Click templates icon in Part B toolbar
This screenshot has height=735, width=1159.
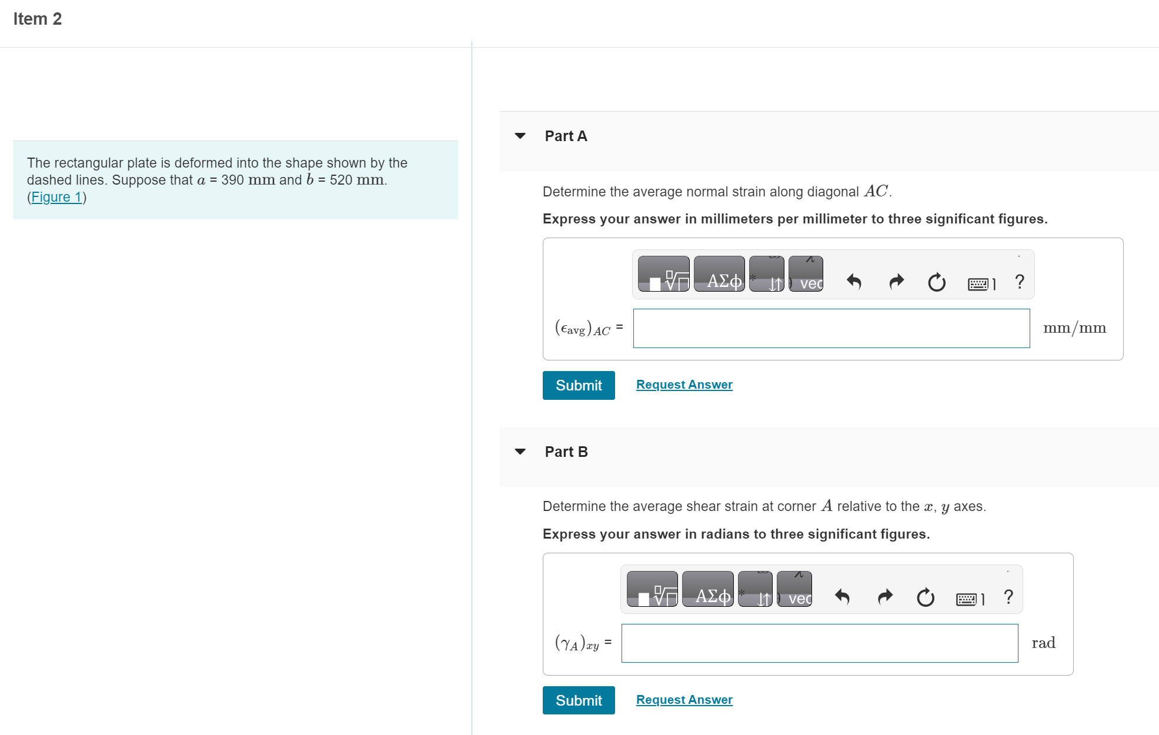652,589
